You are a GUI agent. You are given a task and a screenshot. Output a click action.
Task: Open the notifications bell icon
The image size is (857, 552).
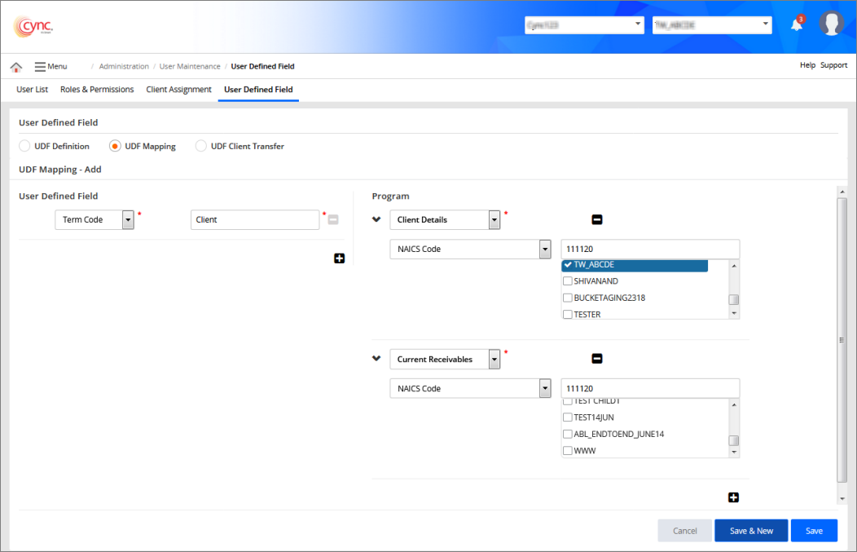797,24
